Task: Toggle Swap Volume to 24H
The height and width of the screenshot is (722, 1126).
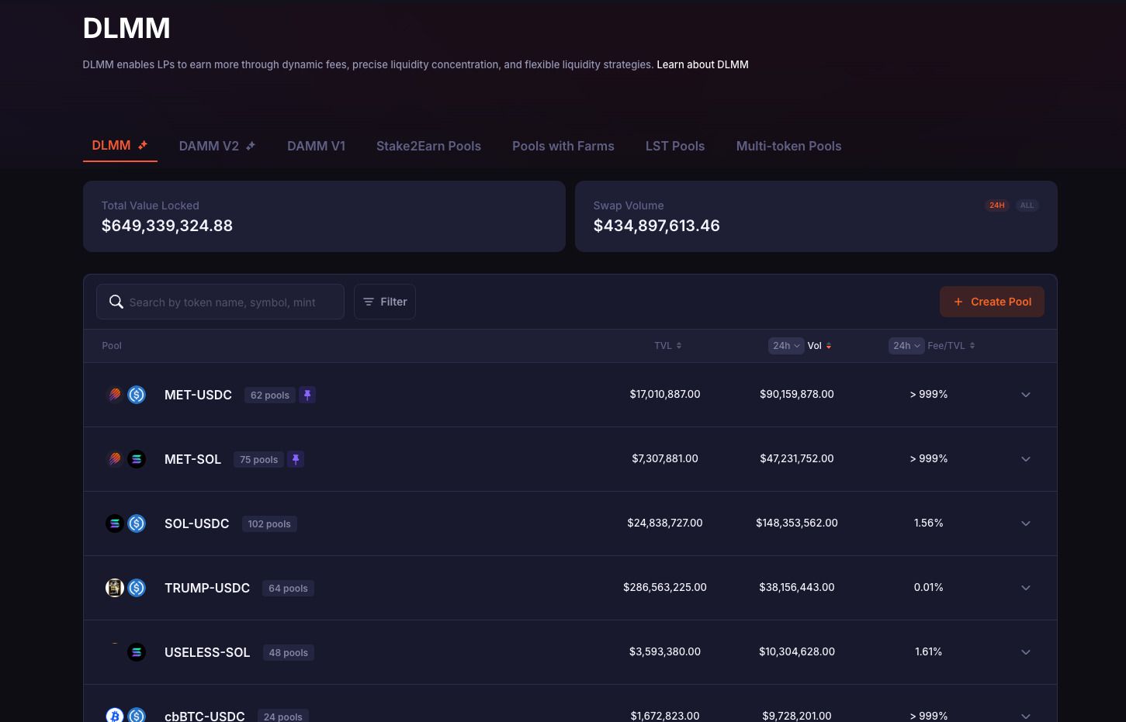Action: click(x=996, y=206)
